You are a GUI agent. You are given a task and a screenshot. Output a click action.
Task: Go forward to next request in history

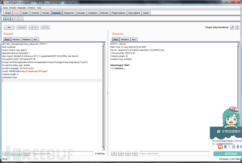43,27
